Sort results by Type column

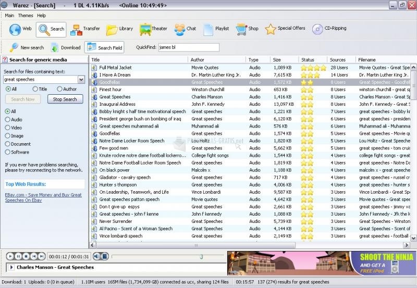click(258, 60)
